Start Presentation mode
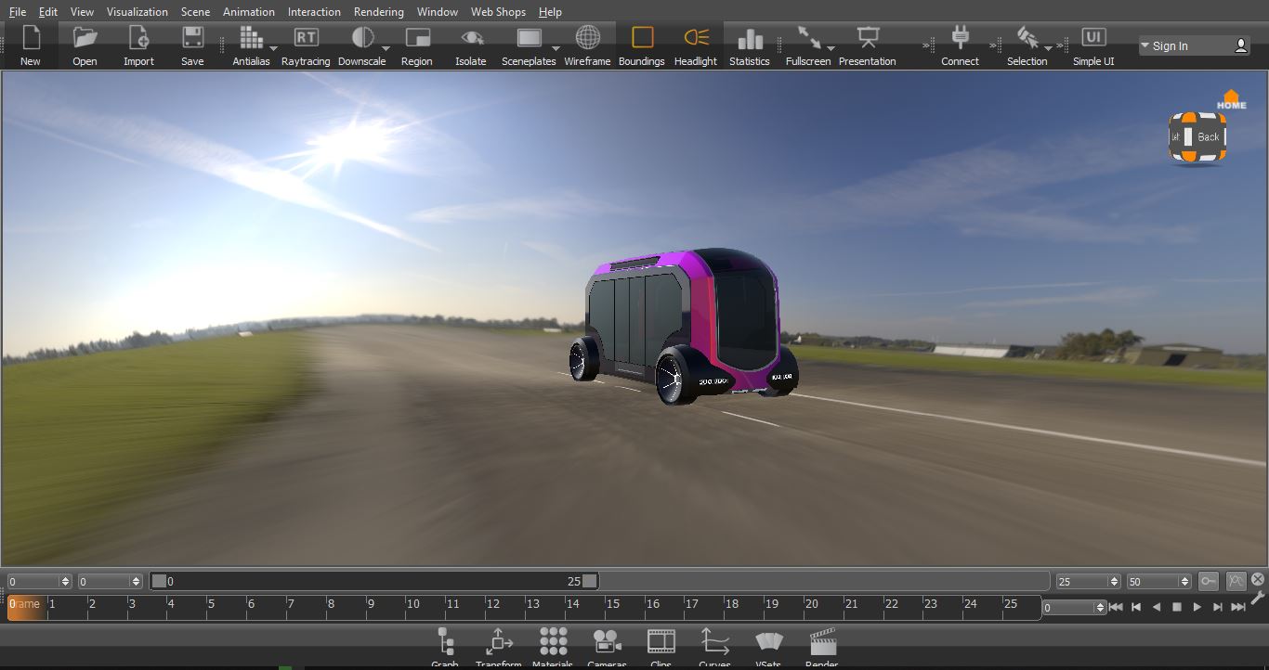1269x670 pixels. [x=867, y=38]
